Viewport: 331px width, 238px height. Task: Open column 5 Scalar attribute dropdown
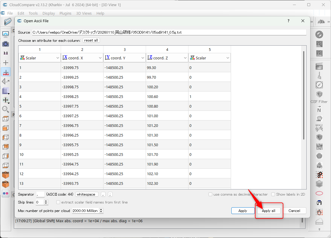point(210,58)
